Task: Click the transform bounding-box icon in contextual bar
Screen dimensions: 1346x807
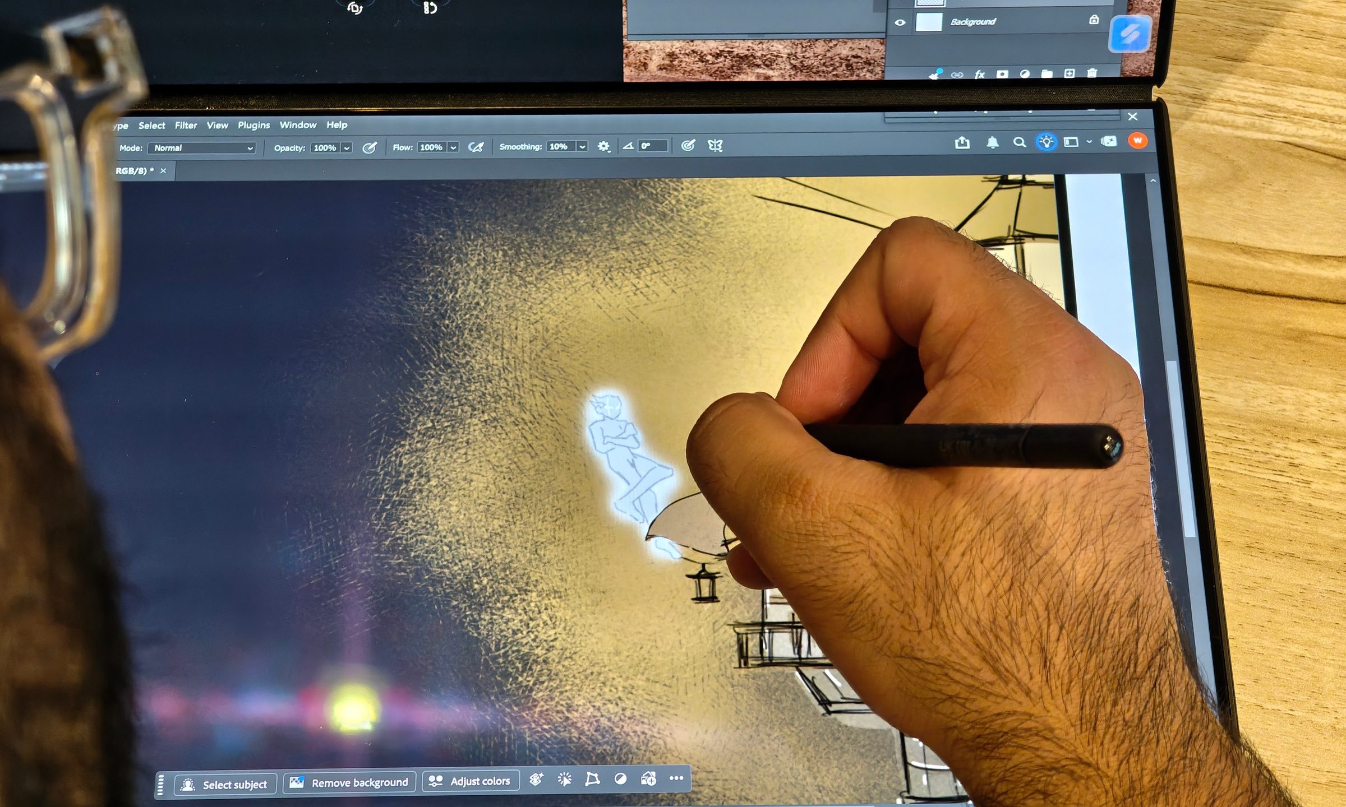Action: coord(592,779)
